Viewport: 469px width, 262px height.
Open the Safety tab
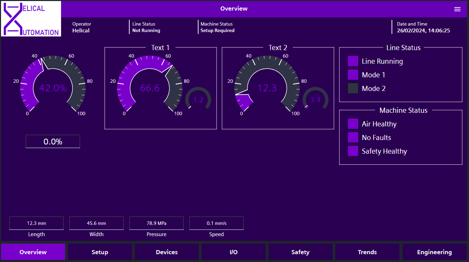tap(300, 252)
